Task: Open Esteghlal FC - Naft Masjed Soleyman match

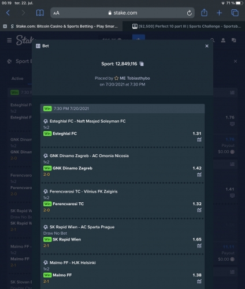Action: coord(87,121)
